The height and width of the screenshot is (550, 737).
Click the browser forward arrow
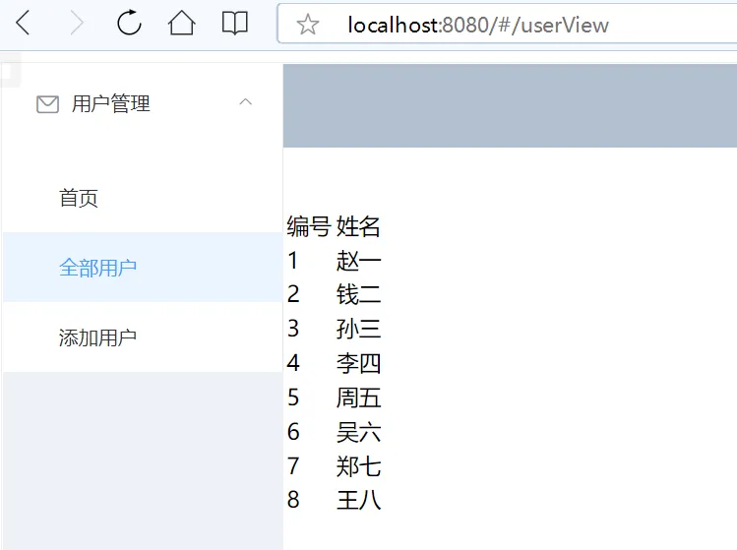click(x=77, y=23)
